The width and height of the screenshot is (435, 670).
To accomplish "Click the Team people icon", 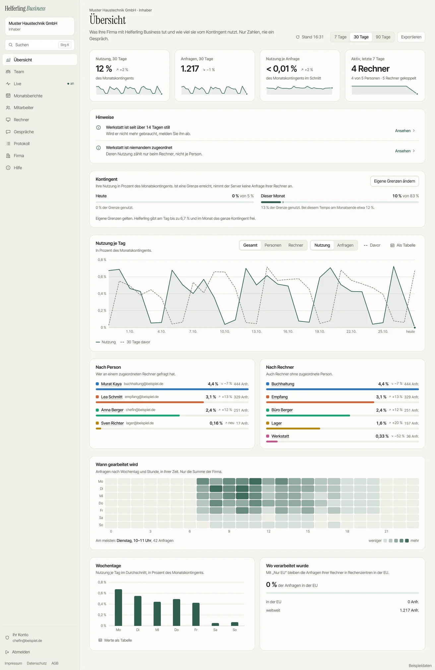I will click(x=8, y=72).
